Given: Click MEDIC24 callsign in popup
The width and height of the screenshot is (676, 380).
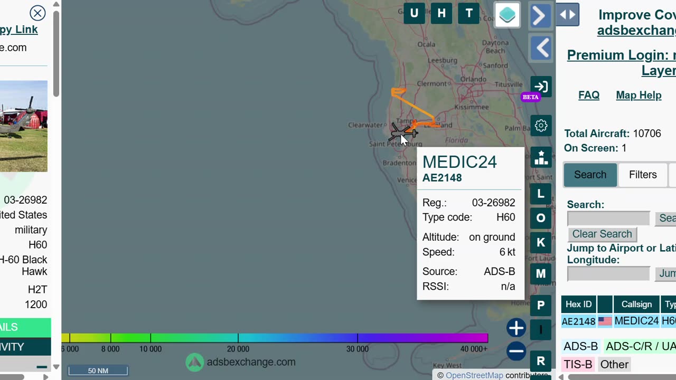Looking at the screenshot, I should click(x=459, y=161).
